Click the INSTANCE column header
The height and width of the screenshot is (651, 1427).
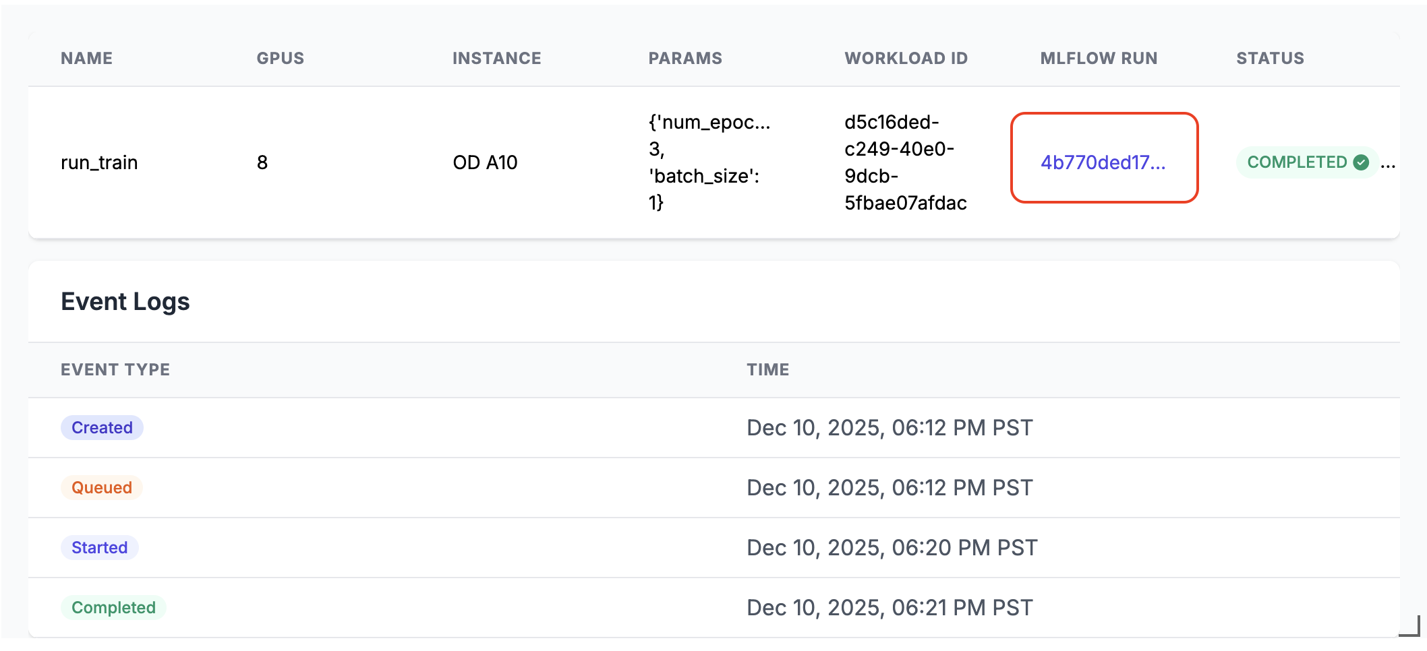tap(496, 59)
